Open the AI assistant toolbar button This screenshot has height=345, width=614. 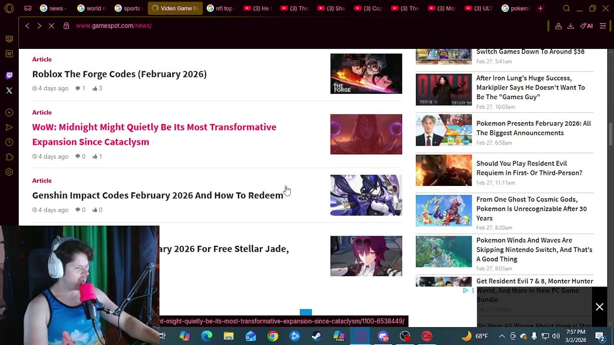click(586, 26)
